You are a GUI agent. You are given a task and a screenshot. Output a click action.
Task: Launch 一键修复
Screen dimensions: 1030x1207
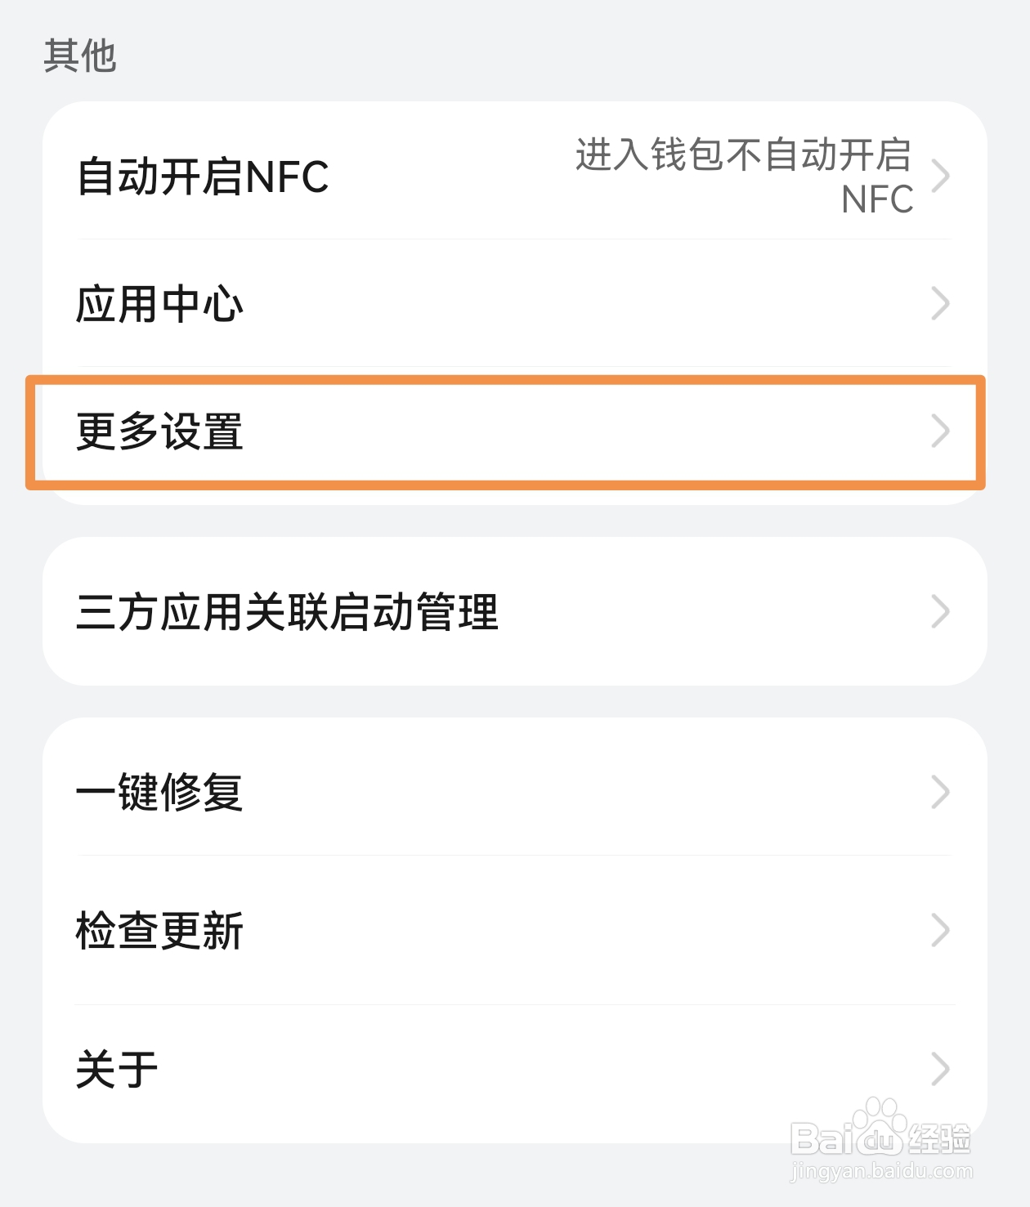tap(160, 792)
